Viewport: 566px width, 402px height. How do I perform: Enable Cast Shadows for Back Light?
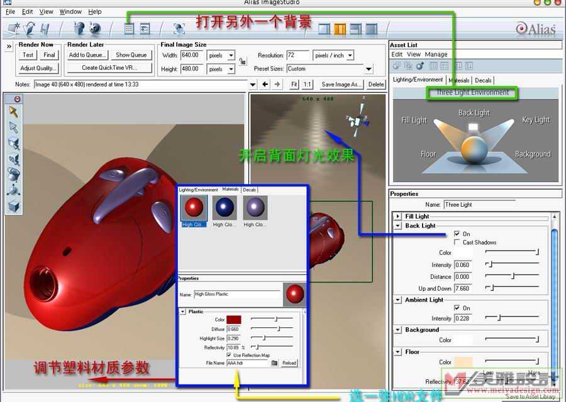pyautogui.click(x=457, y=242)
